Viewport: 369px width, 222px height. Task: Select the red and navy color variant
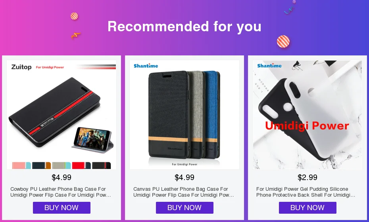[x=81, y=165]
